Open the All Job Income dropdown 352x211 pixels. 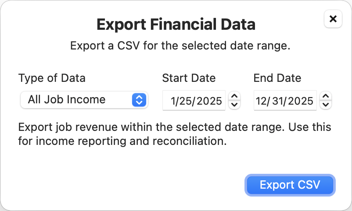point(83,100)
